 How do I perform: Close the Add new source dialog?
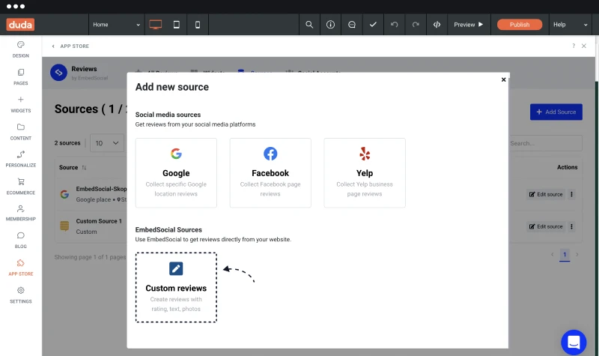pos(503,79)
